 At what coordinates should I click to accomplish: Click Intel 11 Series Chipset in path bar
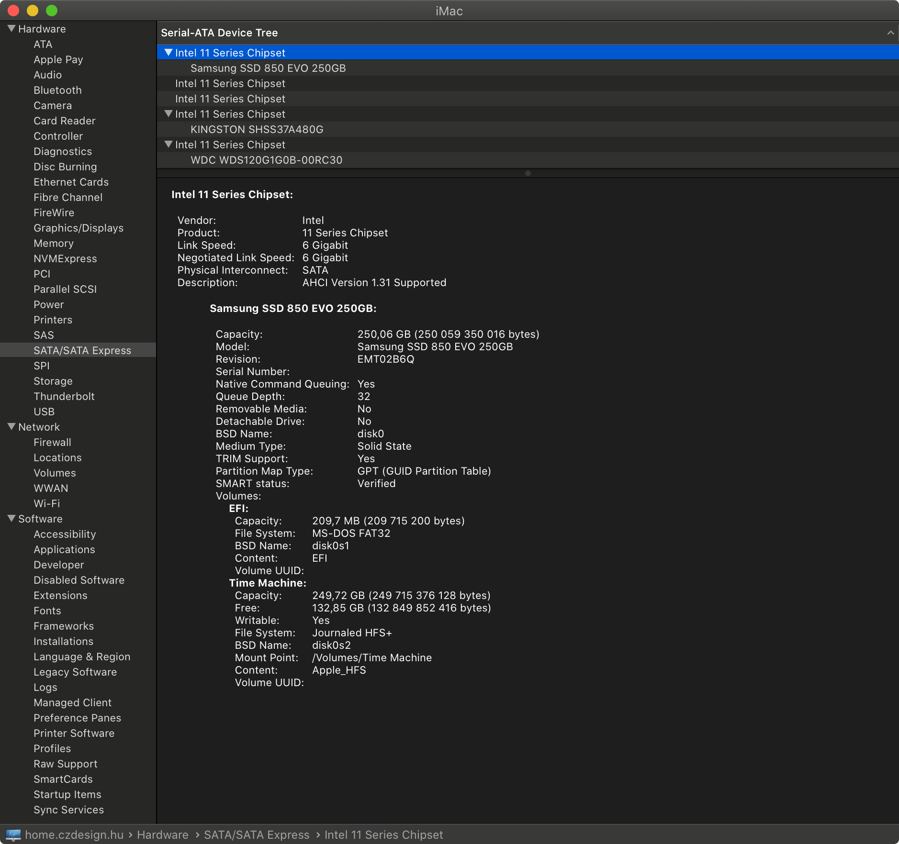click(x=383, y=835)
